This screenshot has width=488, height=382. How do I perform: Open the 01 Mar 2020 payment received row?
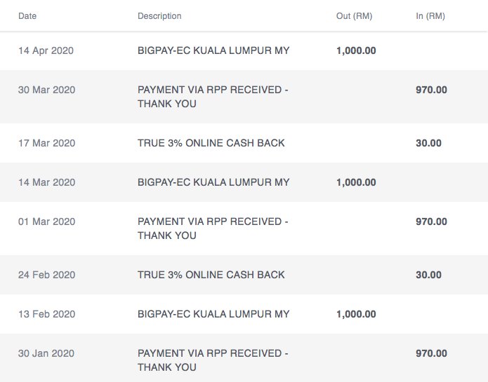coord(244,228)
